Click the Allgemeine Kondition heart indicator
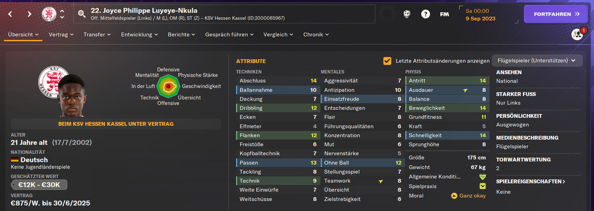Image resolution: width=594 pixels, height=211 pixels. click(x=483, y=177)
